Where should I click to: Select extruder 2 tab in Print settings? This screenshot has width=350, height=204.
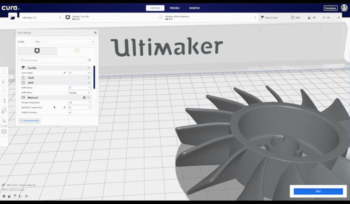[77, 51]
